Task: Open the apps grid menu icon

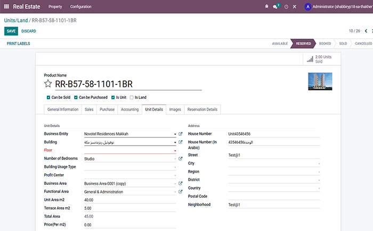Action: [6, 7]
